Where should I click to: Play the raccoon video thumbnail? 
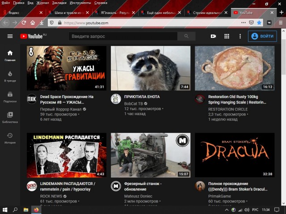click(151, 68)
